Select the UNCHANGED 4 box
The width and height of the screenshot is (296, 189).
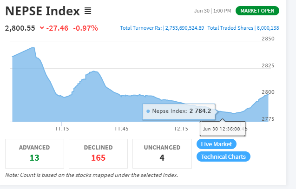162,154
